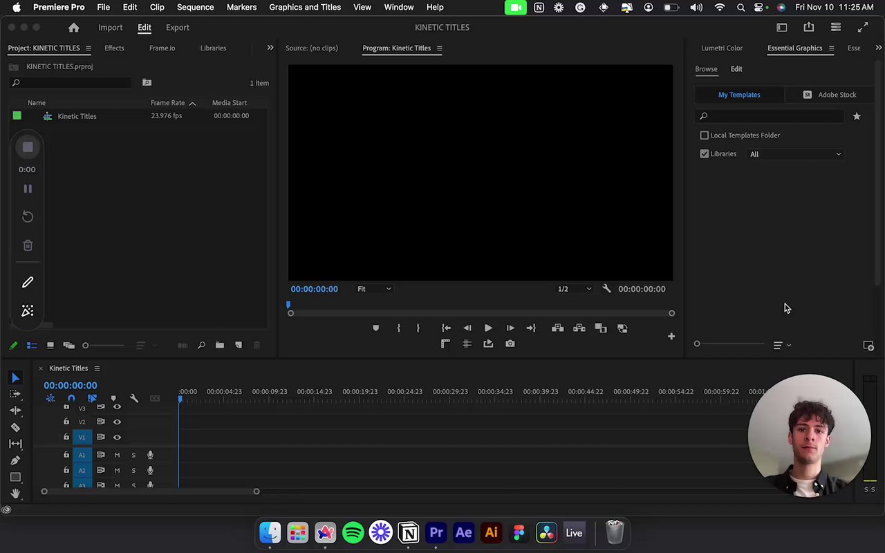The width and height of the screenshot is (885, 553).
Task: Open the 1/2 playback resolution dropdown
Action: 575,289
